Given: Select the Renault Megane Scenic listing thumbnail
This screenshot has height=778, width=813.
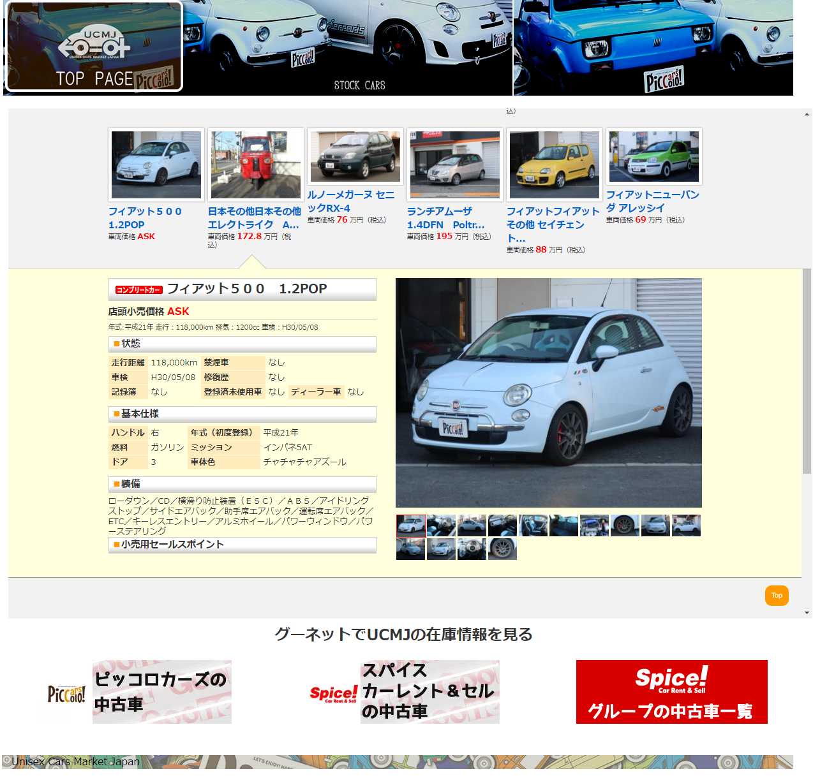Looking at the screenshot, I should [x=355, y=156].
